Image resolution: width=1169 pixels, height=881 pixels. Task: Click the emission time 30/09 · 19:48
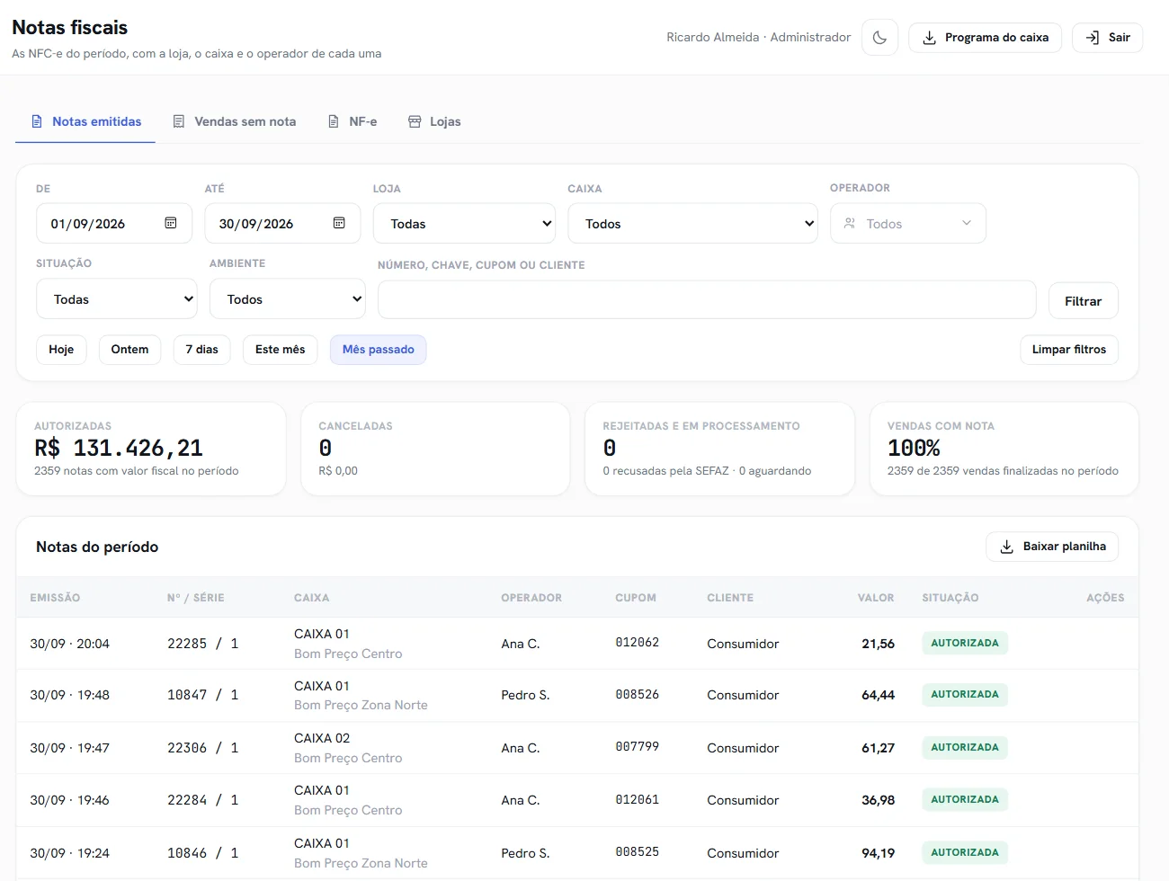tap(69, 695)
